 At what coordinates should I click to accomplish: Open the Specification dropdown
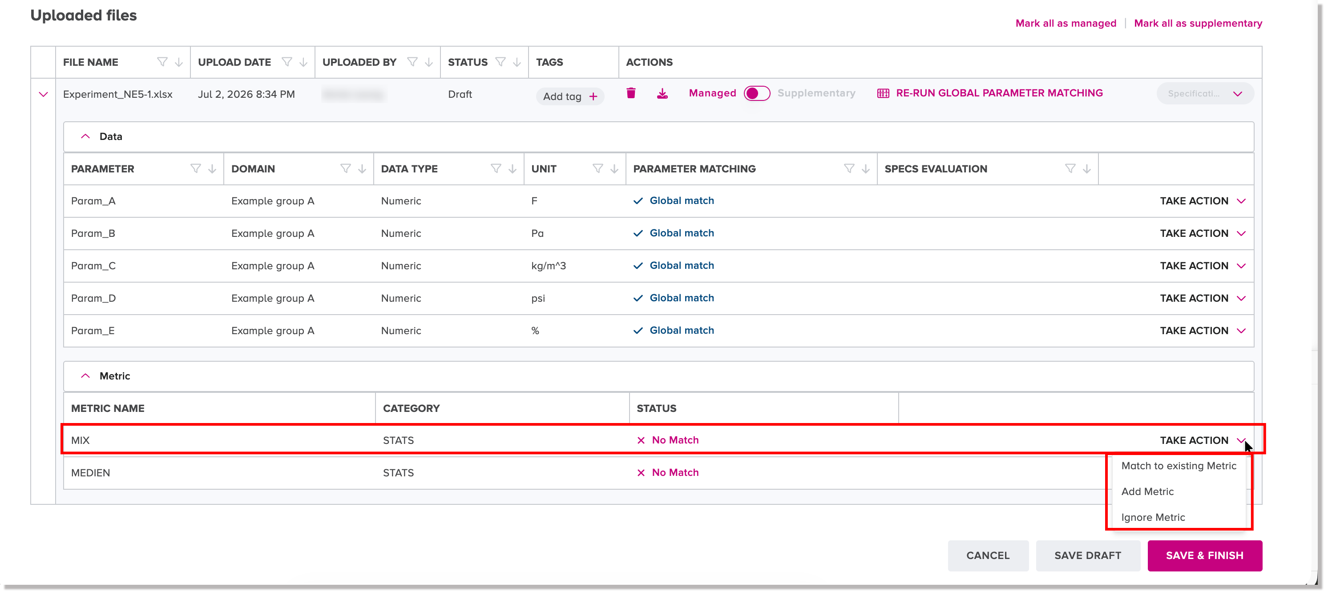pyautogui.click(x=1205, y=94)
